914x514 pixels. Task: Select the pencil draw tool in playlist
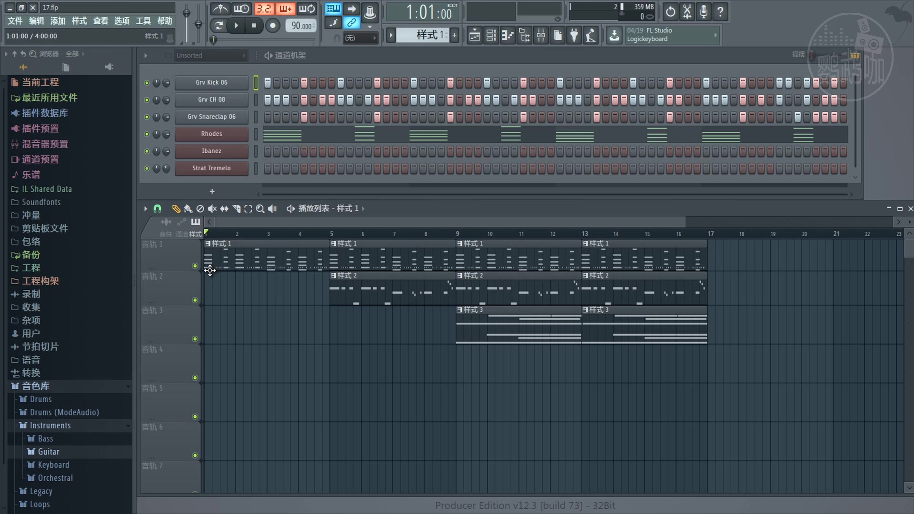click(x=176, y=209)
